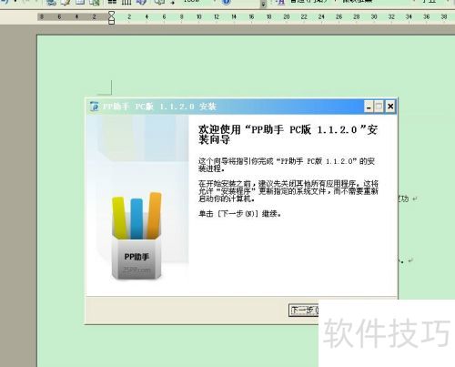Insert a hyperlink using the globe icon
This screenshot has width=455, height=367.
51,2
